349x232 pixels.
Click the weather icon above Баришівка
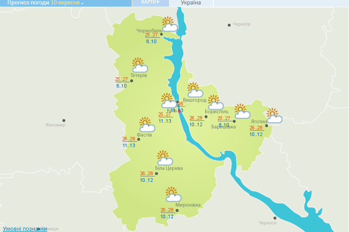coord(242,111)
